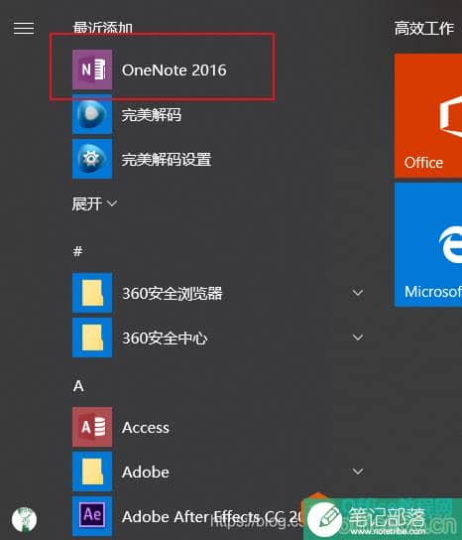462x540 pixels.
Task: Launch Adobe After Effects CC by label
Action: click(x=212, y=517)
